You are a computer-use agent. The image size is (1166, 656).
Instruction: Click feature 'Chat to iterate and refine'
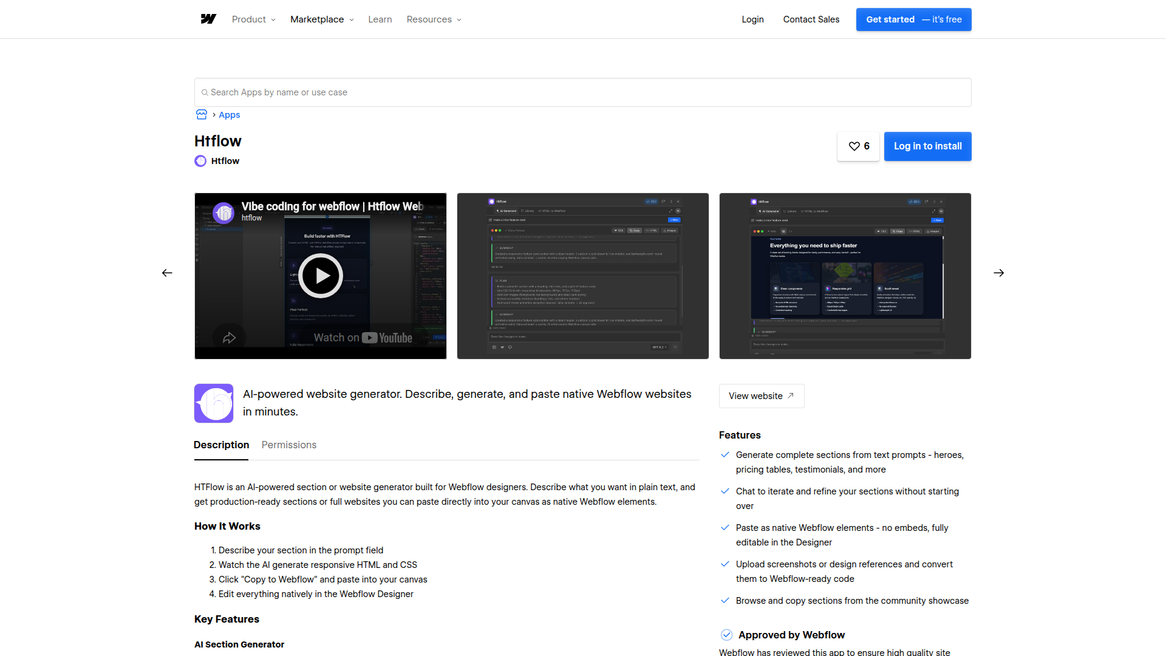(x=847, y=499)
